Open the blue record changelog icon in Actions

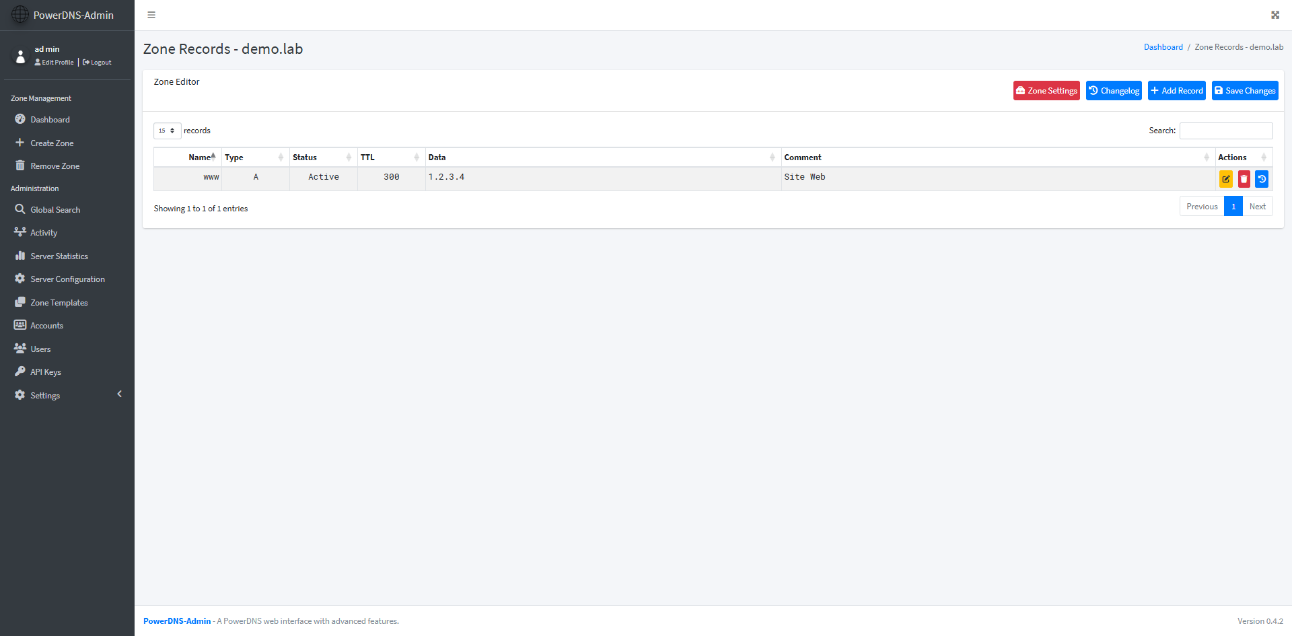[1262, 179]
